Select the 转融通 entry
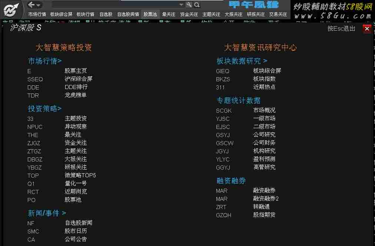The image size is (375, 246). 261,207
